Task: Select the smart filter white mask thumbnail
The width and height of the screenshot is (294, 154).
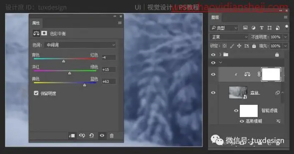Action: pyautogui.click(x=249, y=111)
